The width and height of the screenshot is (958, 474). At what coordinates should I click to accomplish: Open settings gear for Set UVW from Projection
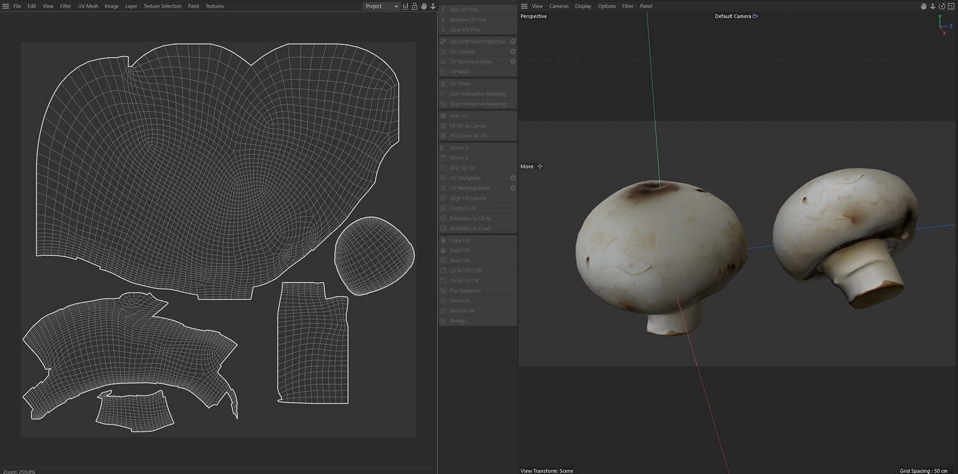point(512,41)
